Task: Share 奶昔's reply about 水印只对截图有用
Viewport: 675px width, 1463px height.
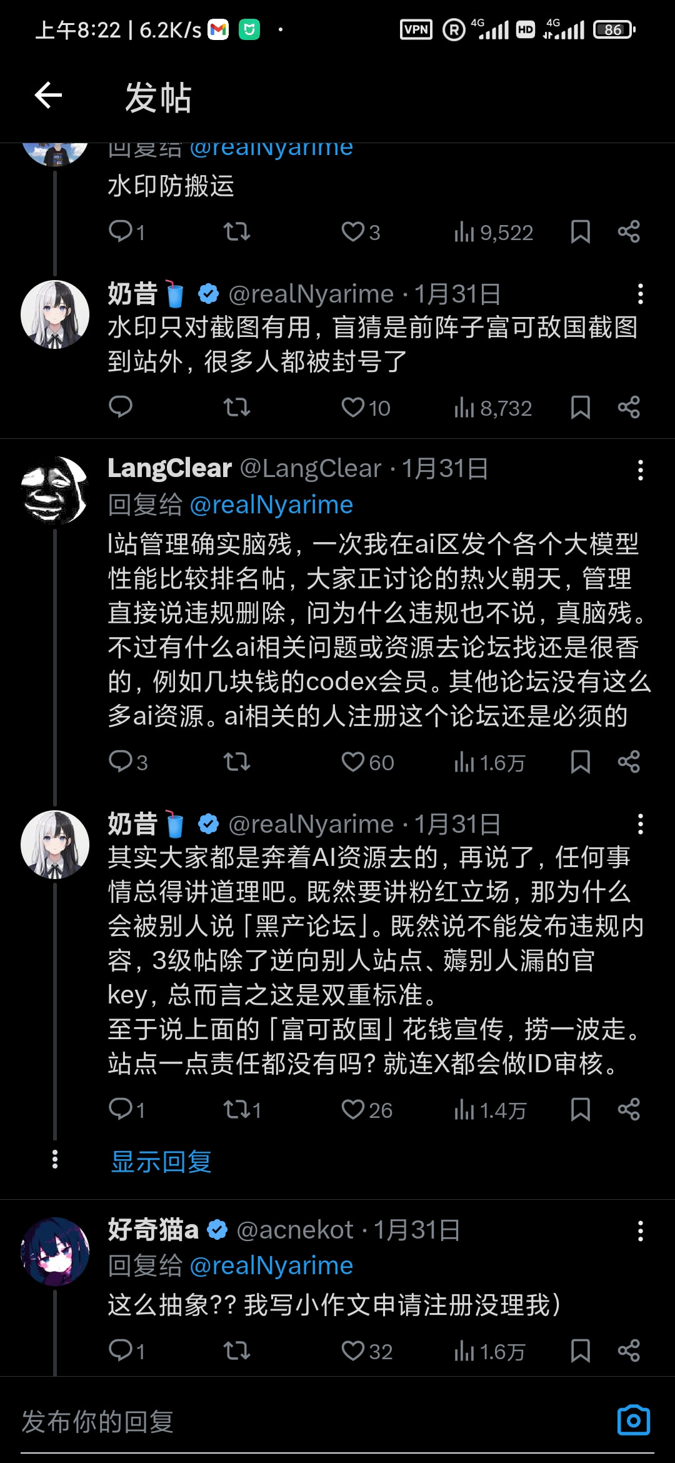Action: pyautogui.click(x=628, y=408)
